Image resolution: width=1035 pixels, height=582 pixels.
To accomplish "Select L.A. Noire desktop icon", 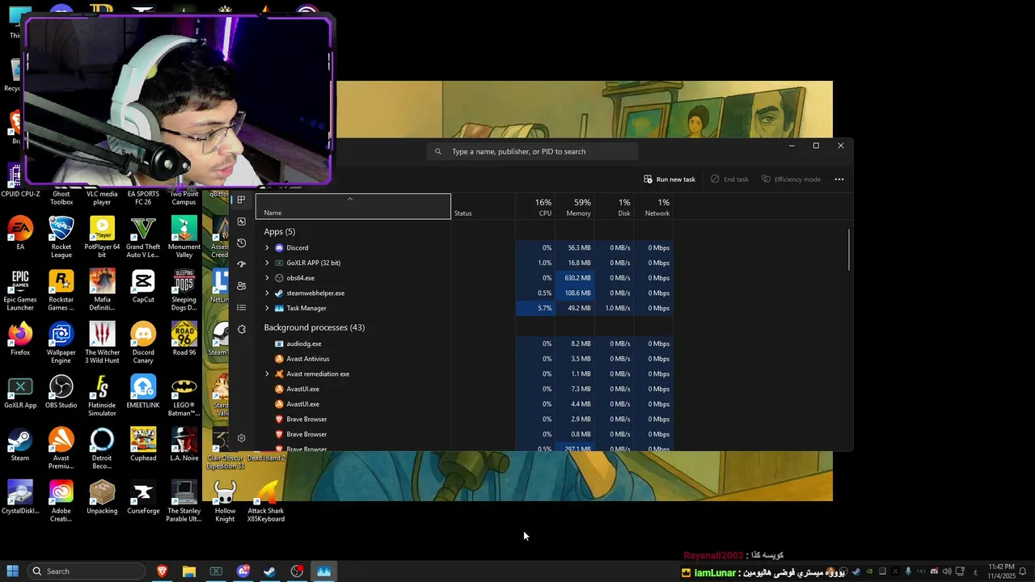I will pos(184,445).
